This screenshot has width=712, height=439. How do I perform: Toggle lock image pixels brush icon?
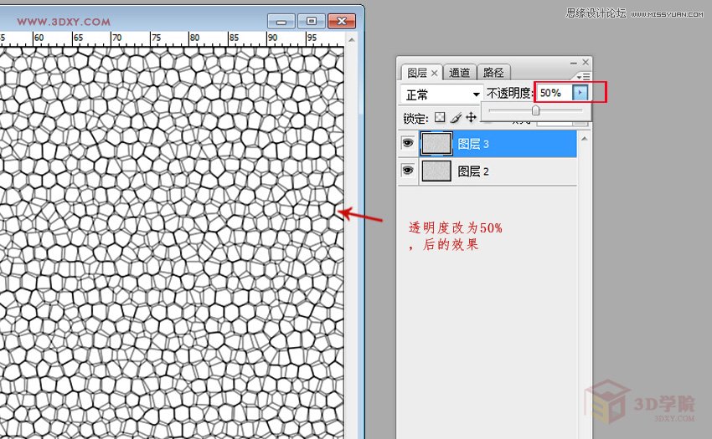(x=456, y=117)
